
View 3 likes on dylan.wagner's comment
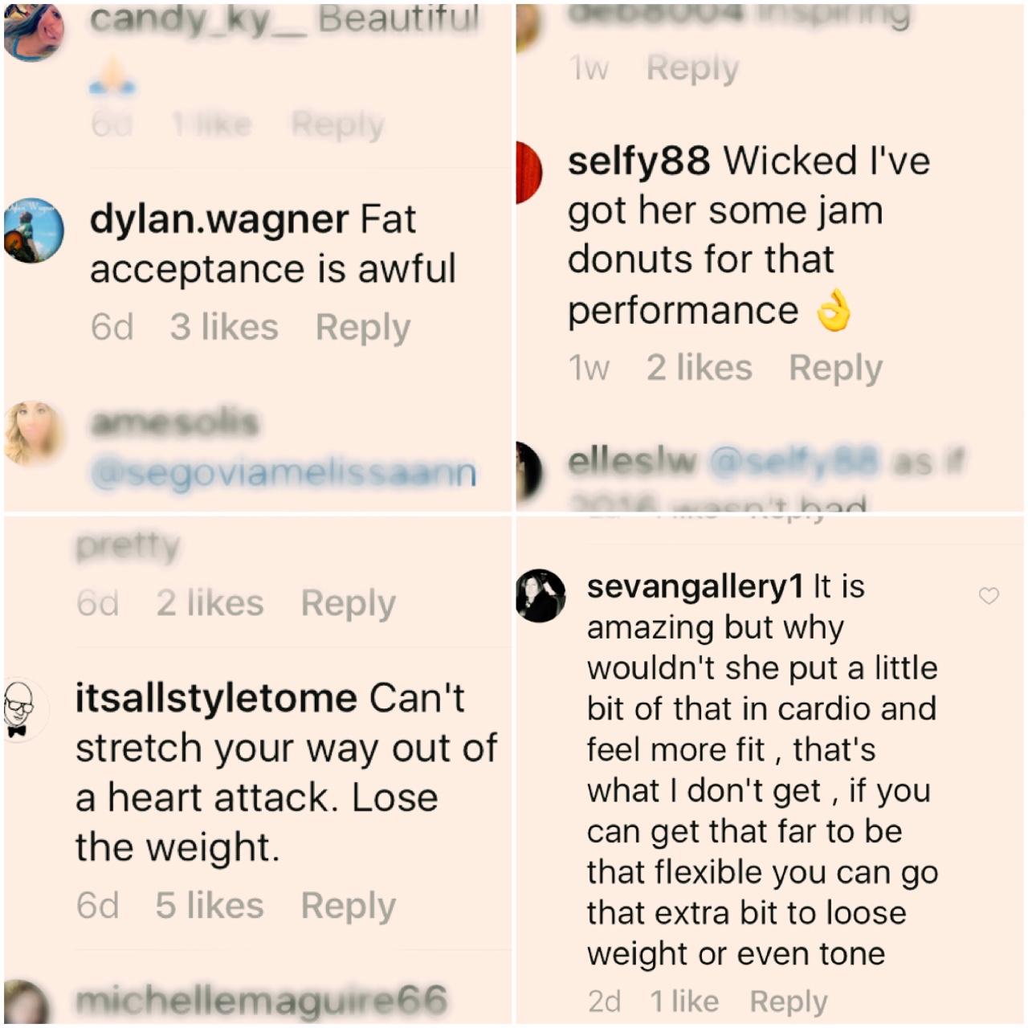(x=224, y=327)
